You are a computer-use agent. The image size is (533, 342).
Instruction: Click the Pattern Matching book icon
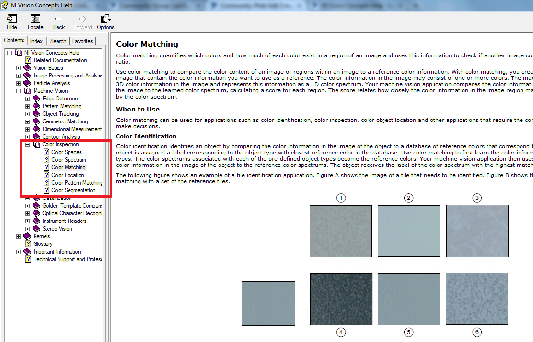36,106
